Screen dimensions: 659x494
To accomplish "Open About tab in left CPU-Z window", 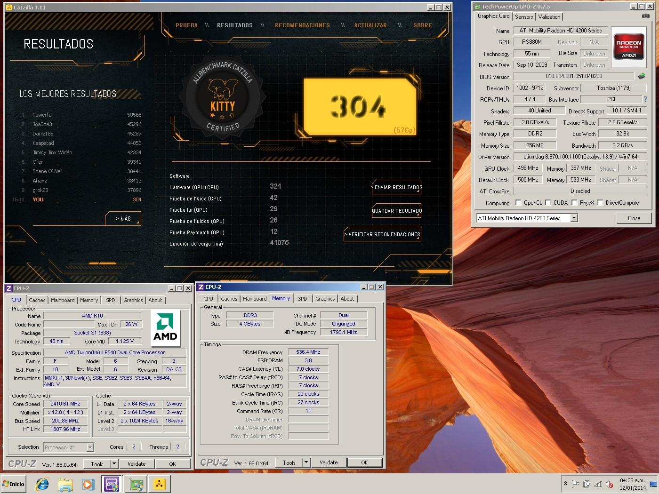I will click(155, 300).
